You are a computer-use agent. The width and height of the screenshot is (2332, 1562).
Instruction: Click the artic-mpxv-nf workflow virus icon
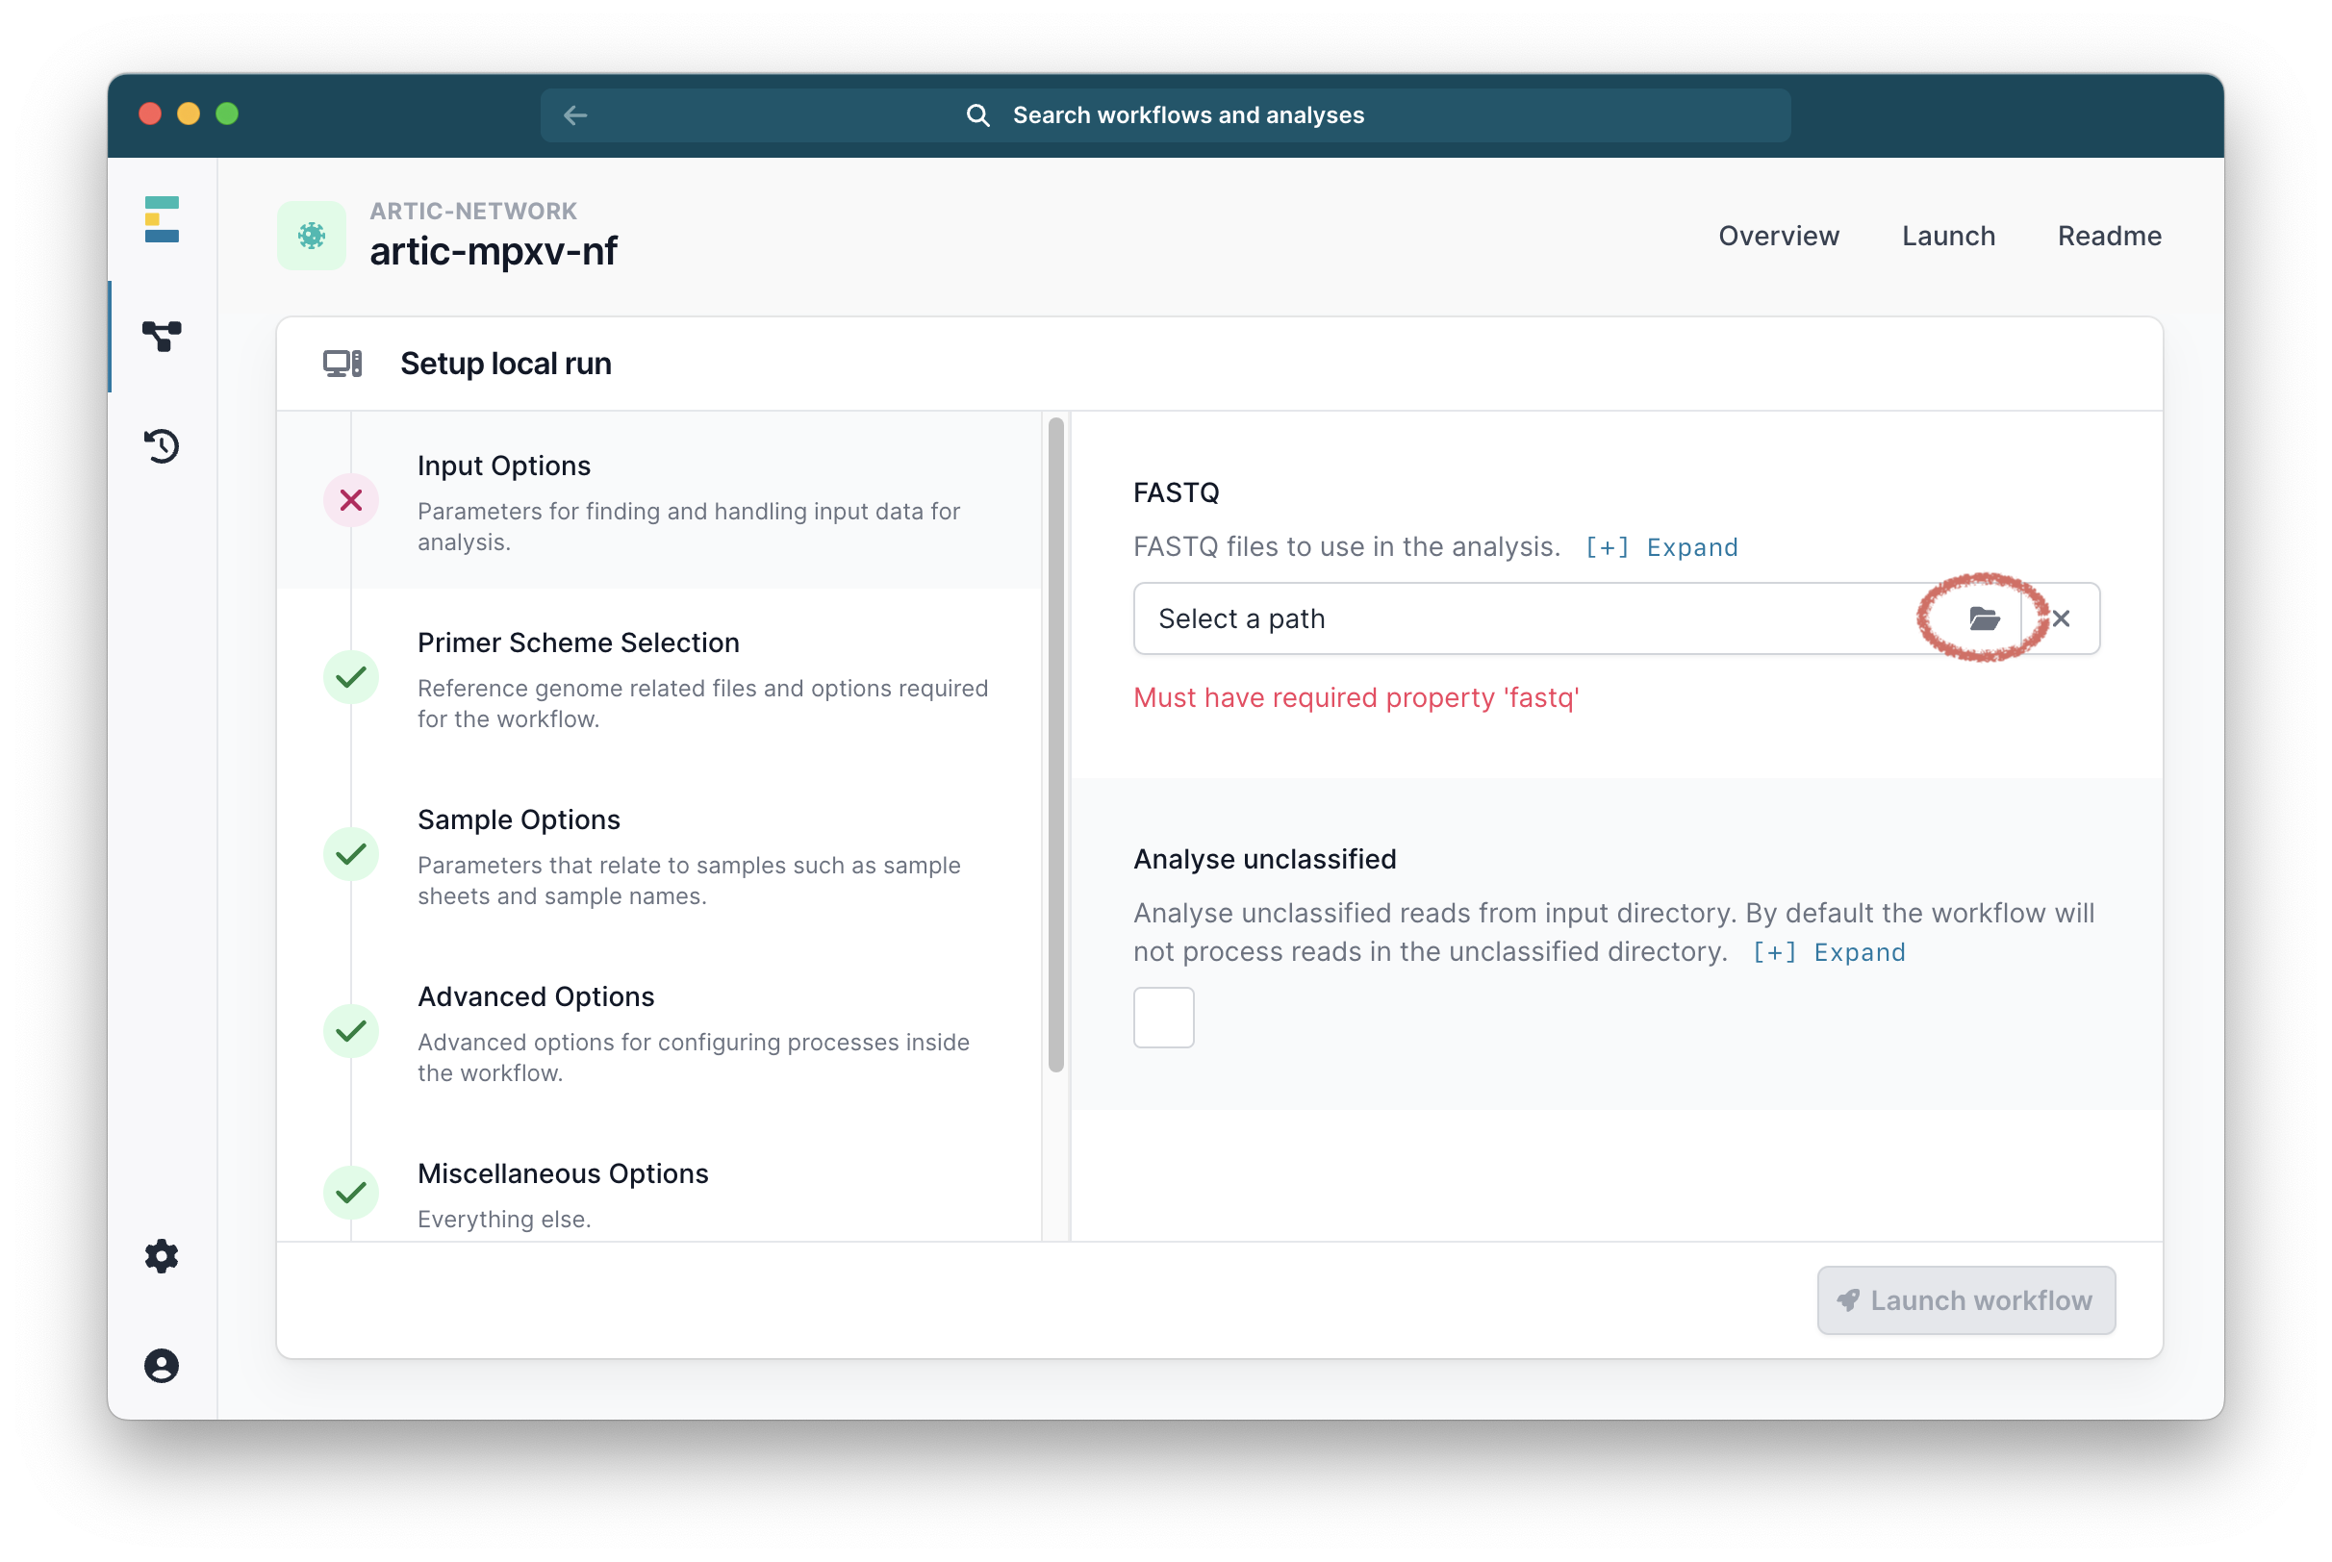click(312, 236)
